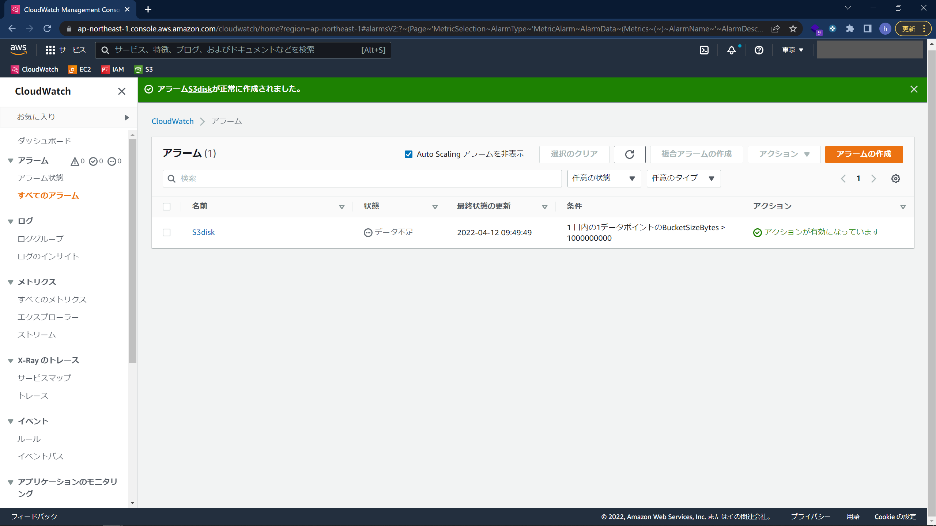Open the アクション dropdown button
This screenshot has height=526, width=936.
(784, 154)
